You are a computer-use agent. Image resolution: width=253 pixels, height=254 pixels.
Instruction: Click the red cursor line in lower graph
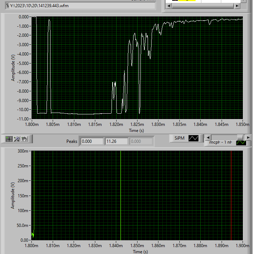pyautogui.click(x=231, y=195)
